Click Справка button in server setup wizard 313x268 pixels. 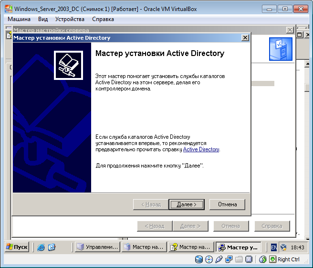(272, 226)
